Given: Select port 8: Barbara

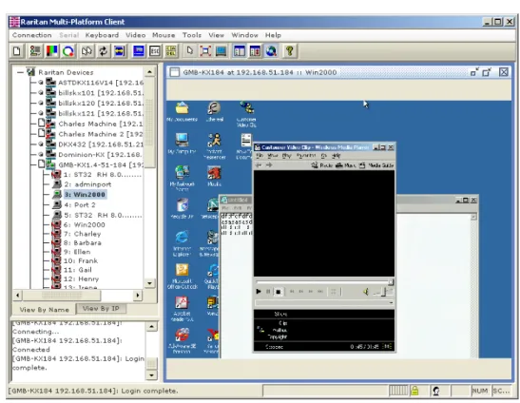Looking at the screenshot, I should 83,242.
